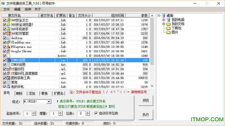Click the 图标获取工具 exe icon
The image size is (225, 126).
click(x=9, y=78)
